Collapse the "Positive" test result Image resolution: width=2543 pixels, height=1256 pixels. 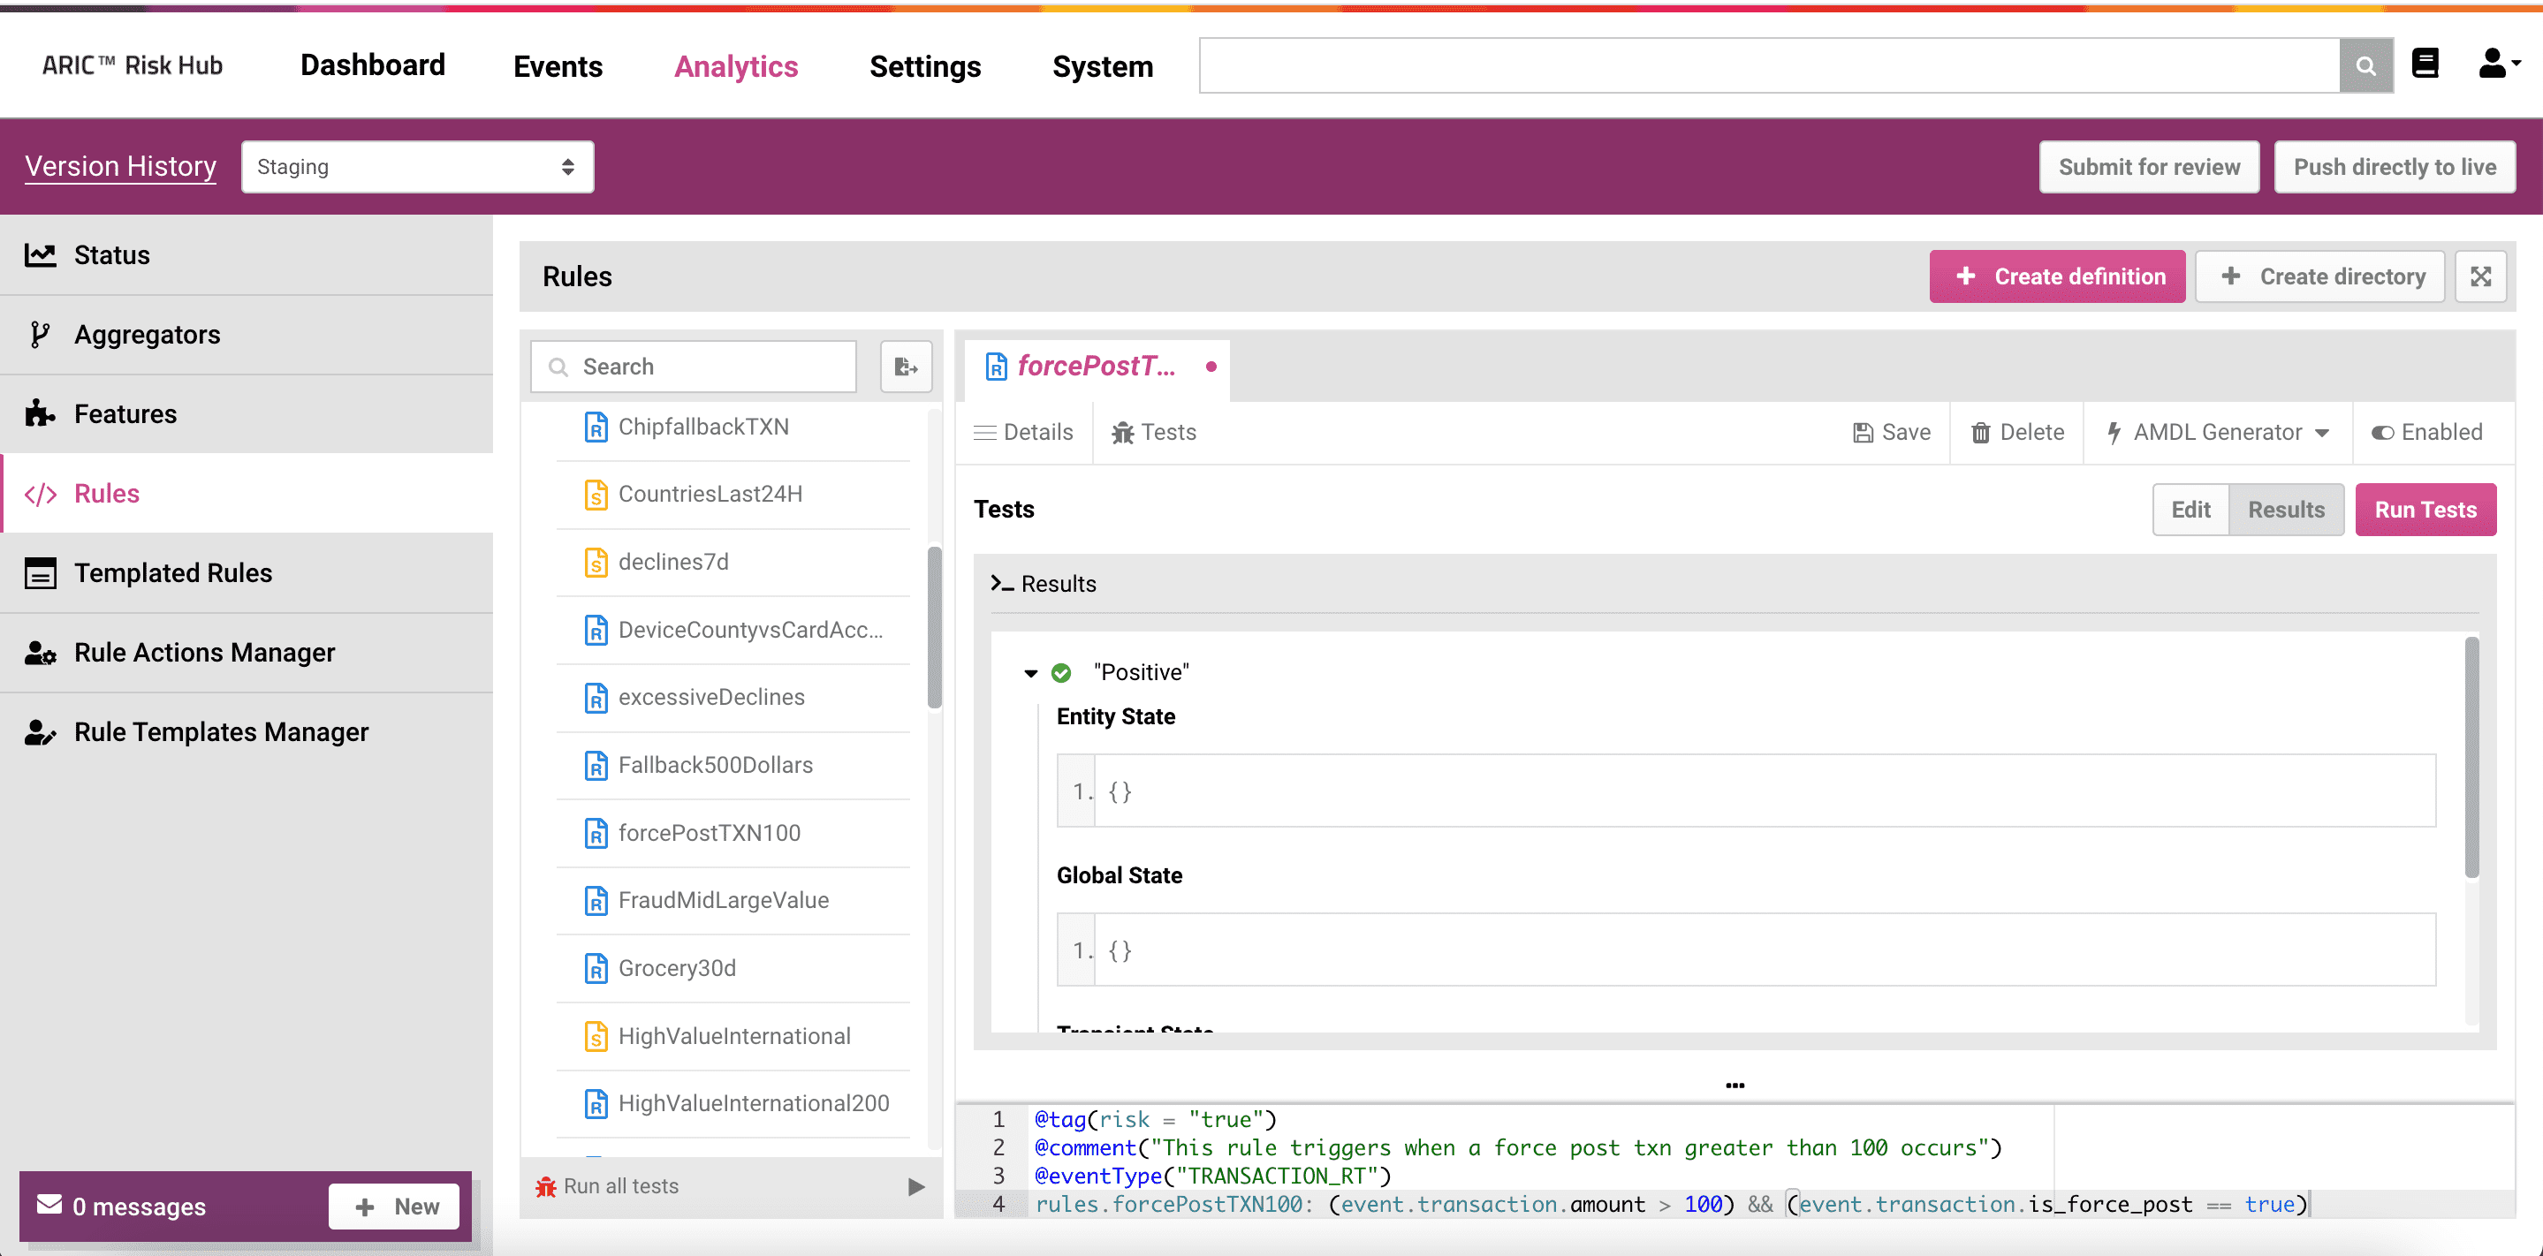click(x=1030, y=673)
